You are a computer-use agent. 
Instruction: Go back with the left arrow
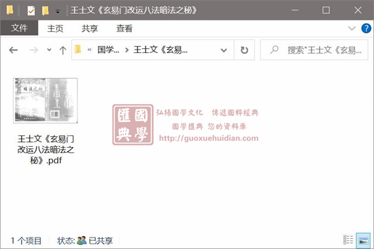[x=14, y=50]
